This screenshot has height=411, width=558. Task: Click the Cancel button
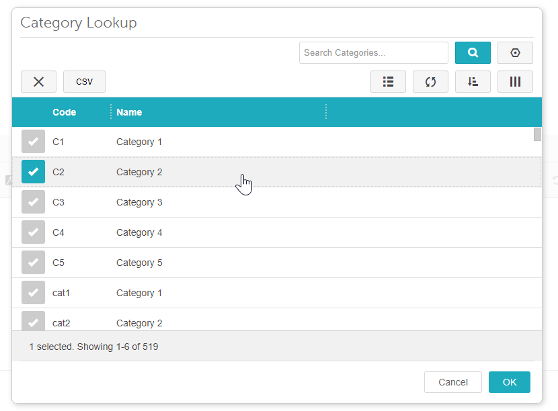(x=452, y=382)
